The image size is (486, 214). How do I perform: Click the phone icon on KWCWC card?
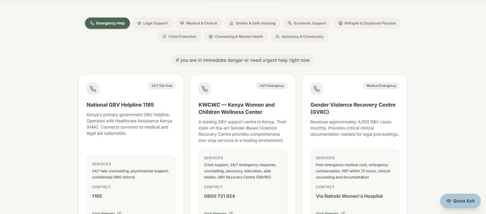tap(205, 89)
